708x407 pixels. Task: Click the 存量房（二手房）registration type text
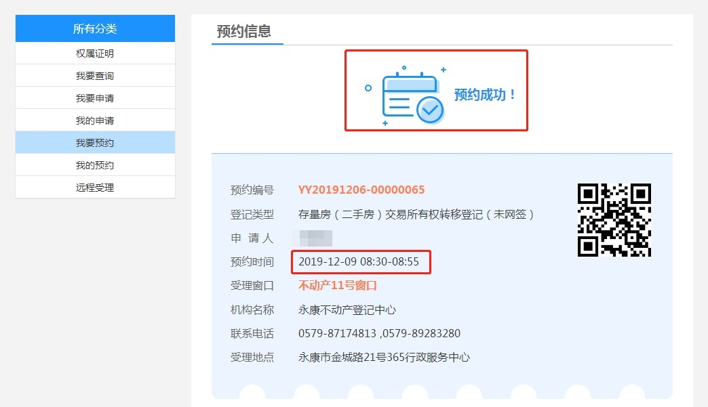(416, 215)
